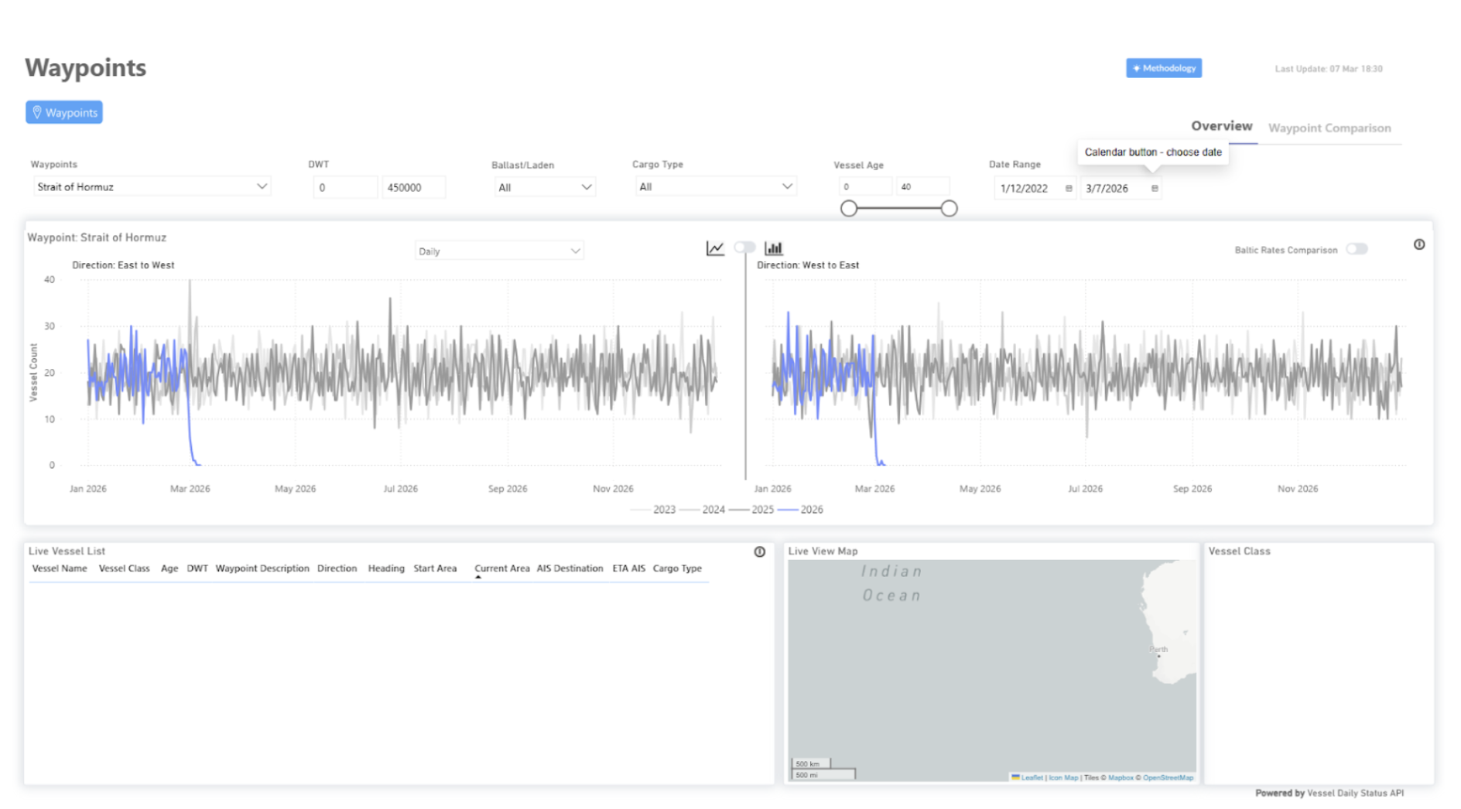Enable the Baltic Rates Comparison toggle
The height and width of the screenshot is (809, 1461).
[1357, 249]
